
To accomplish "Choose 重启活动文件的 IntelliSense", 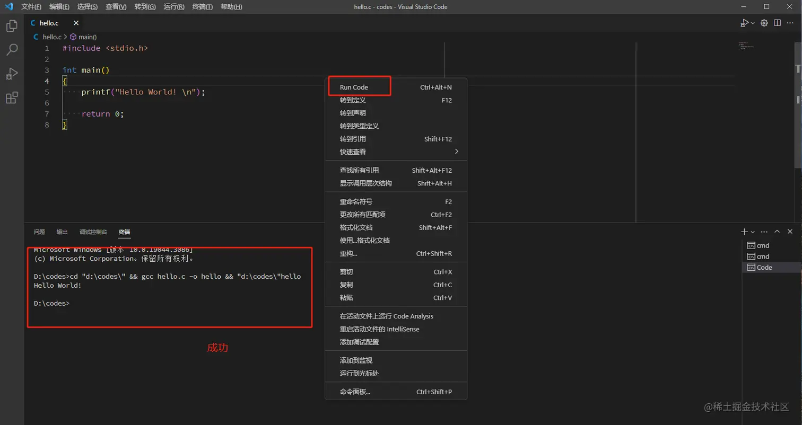I will tap(396, 329).
